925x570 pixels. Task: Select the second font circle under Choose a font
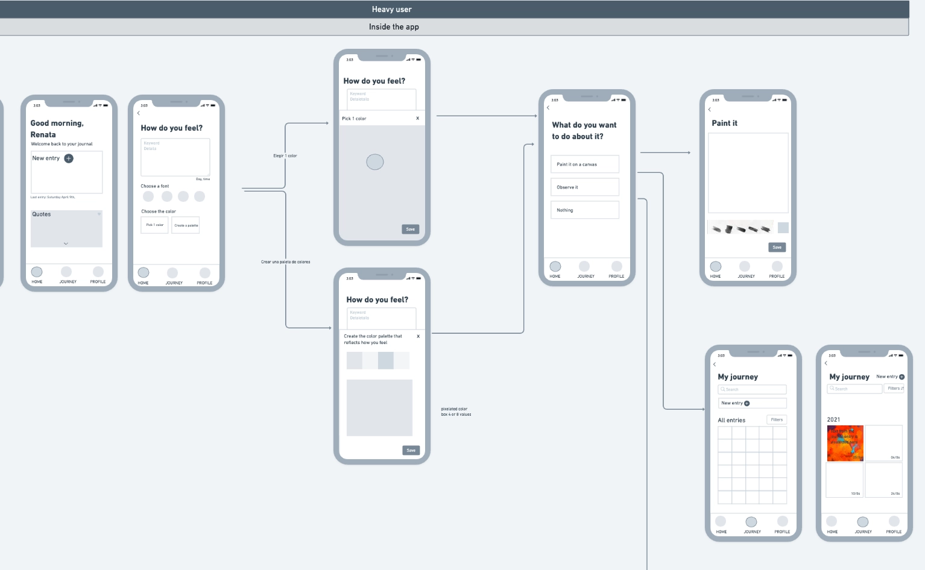click(x=167, y=196)
